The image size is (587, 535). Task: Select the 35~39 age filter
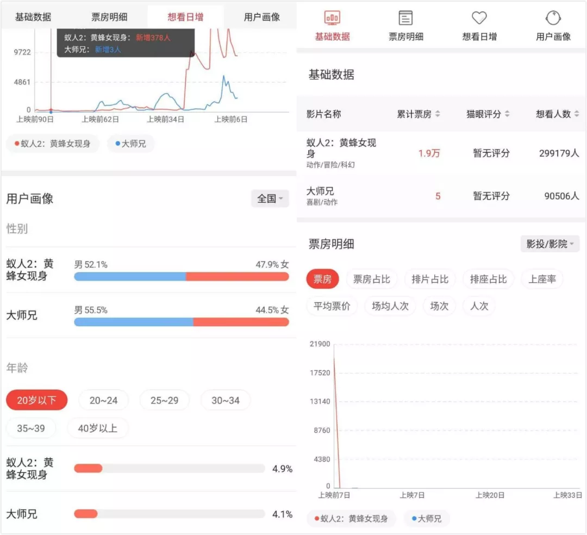(31, 428)
